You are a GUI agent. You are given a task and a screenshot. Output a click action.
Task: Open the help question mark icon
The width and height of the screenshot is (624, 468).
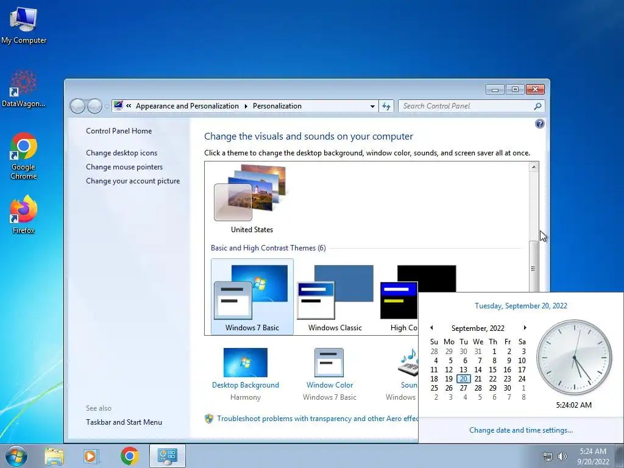(x=540, y=124)
